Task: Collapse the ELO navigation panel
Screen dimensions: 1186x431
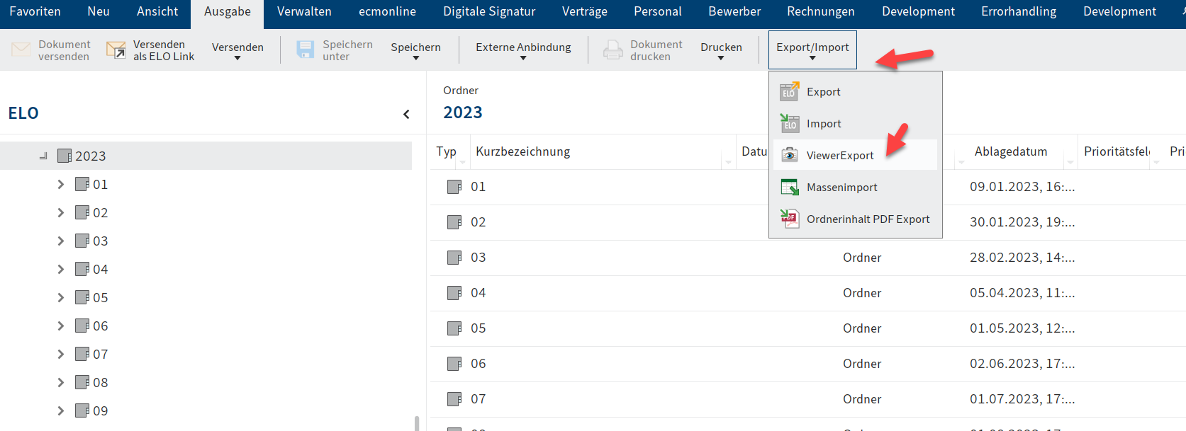Action: 406,114
